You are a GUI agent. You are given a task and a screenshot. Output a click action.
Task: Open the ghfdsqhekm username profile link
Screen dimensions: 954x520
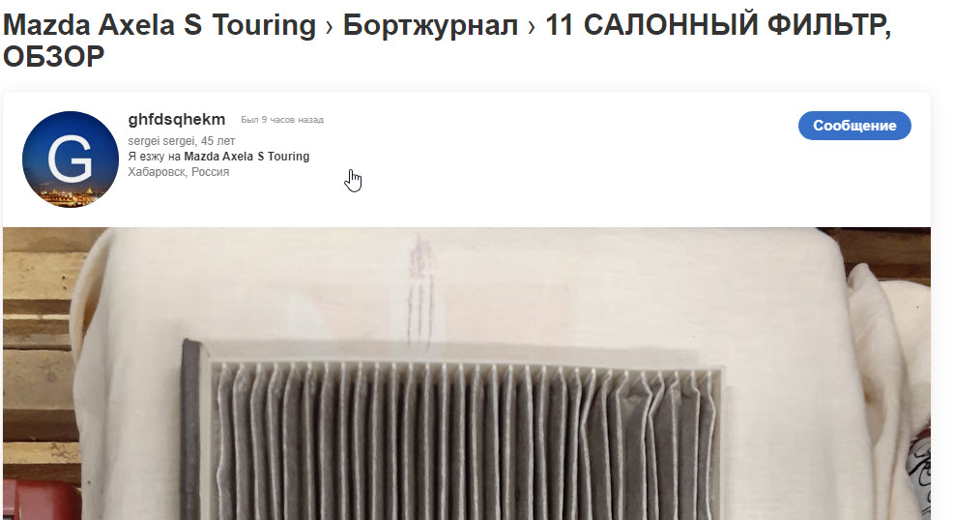177,119
